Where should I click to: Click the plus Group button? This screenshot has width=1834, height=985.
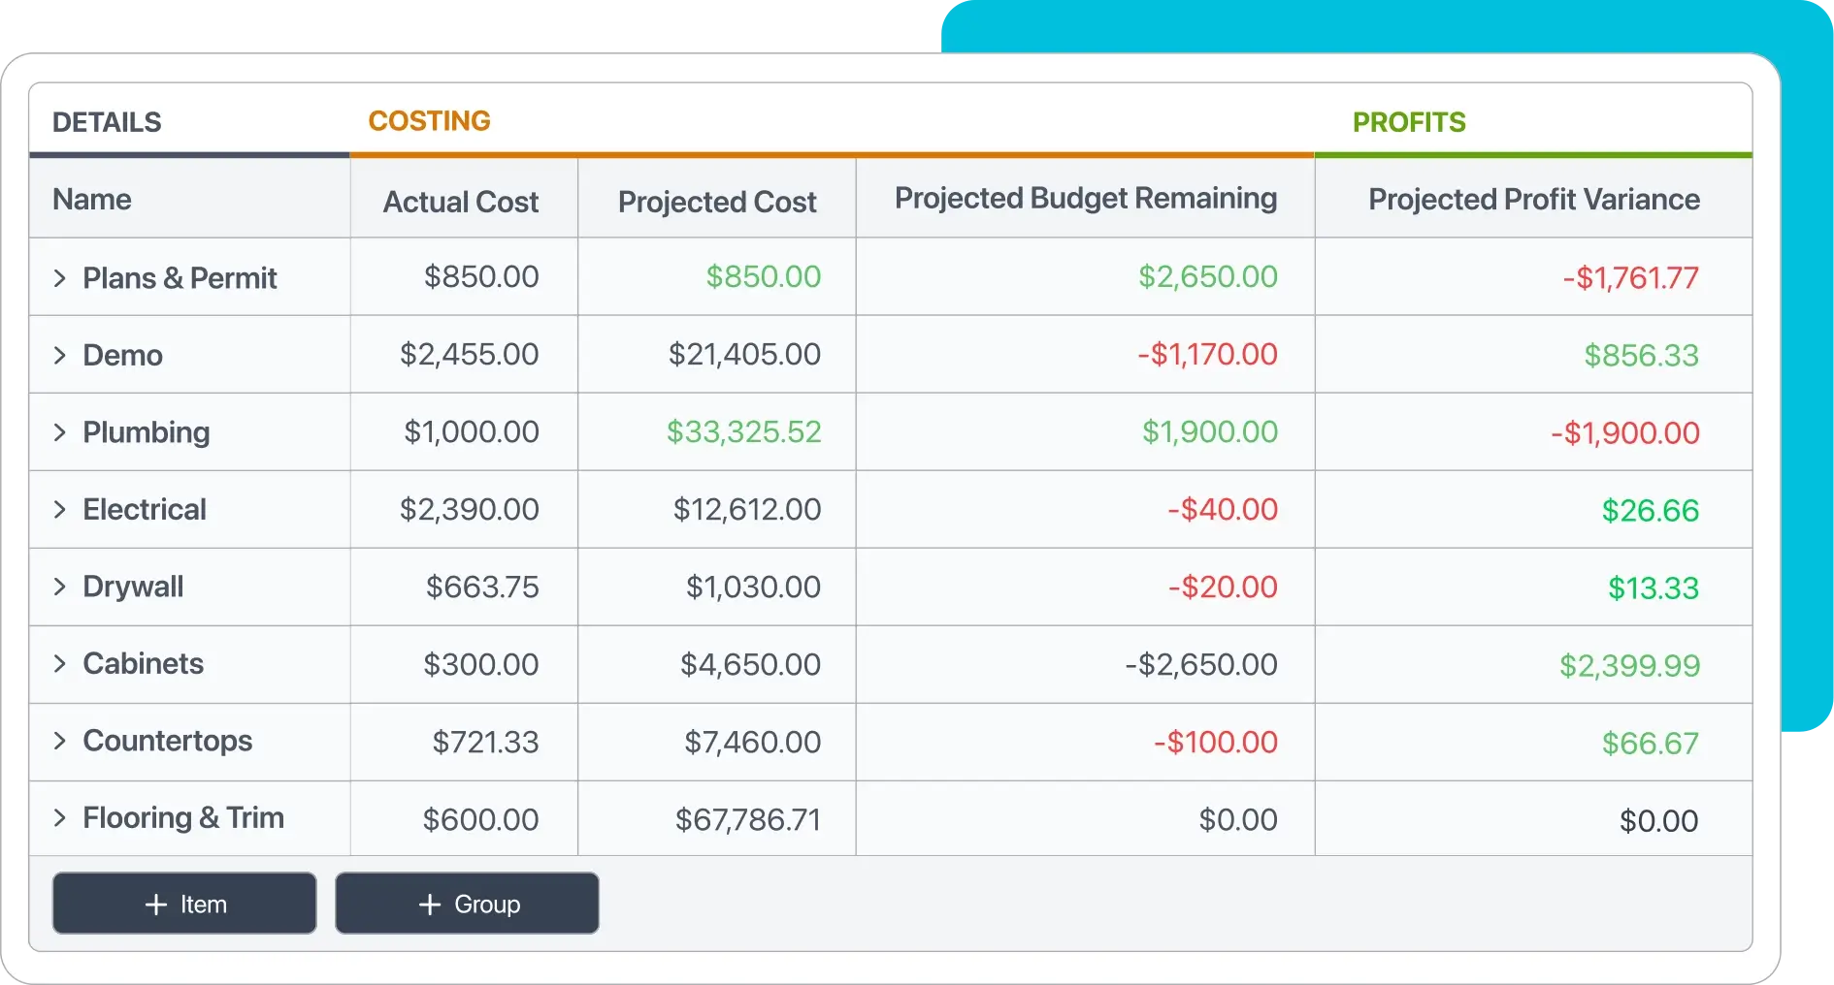(x=467, y=904)
